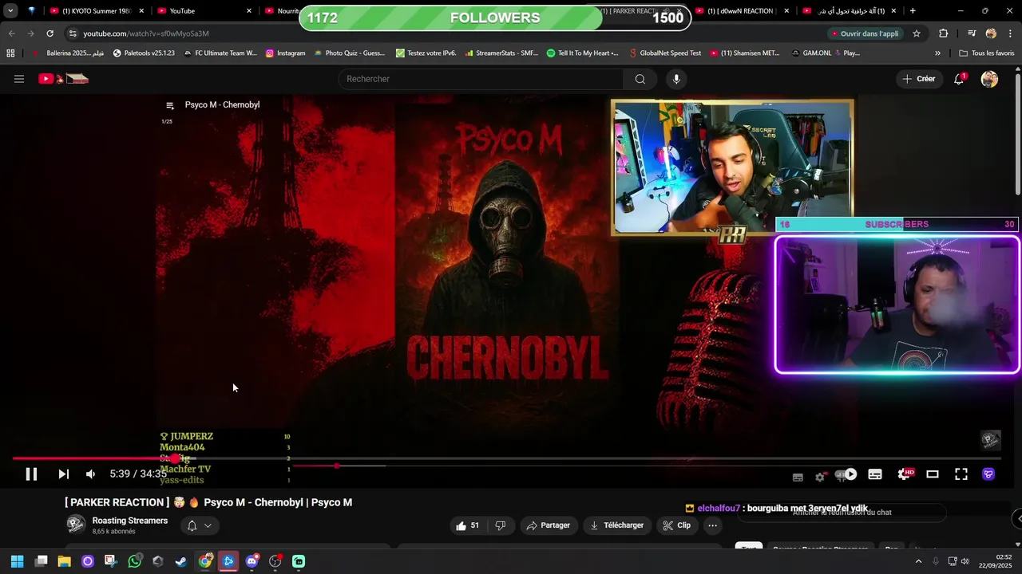
Task: Open Steam from taskbar
Action: [181, 561]
